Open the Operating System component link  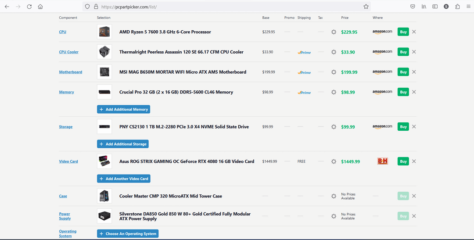click(68, 234)
